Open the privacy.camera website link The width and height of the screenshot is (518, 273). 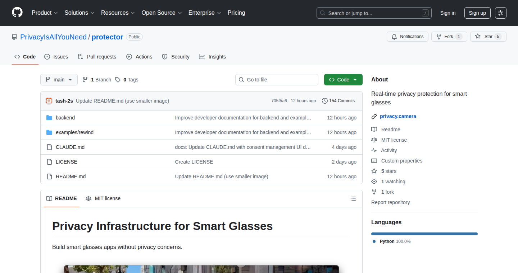coord(398,116)
